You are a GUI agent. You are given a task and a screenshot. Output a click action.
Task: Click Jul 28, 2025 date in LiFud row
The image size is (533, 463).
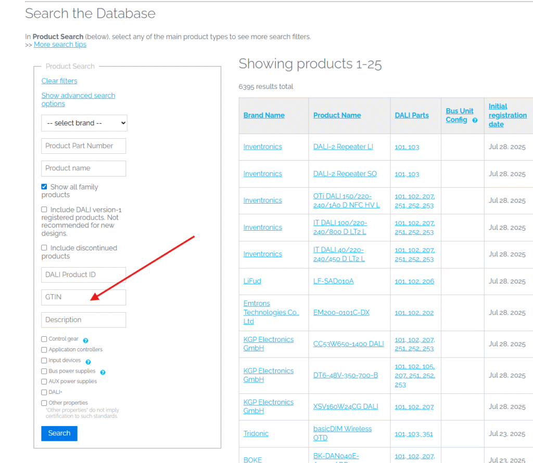[x=507, y=282]
